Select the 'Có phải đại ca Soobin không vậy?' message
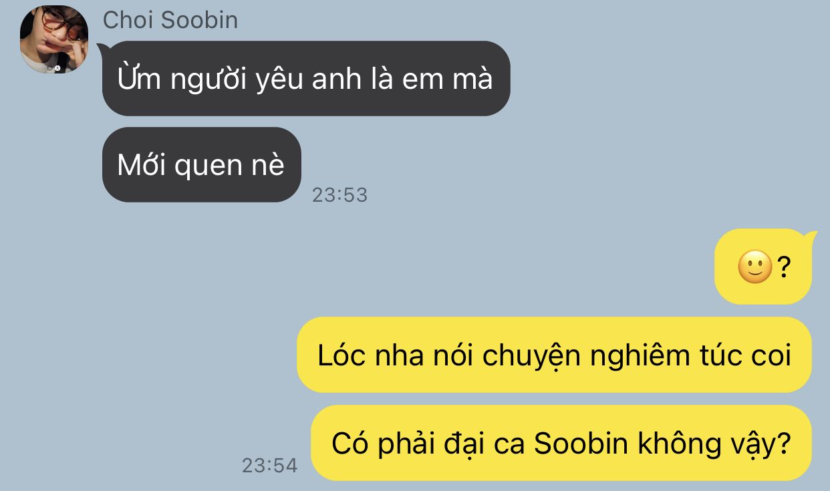The image size is (830, 491). [561, 443]
